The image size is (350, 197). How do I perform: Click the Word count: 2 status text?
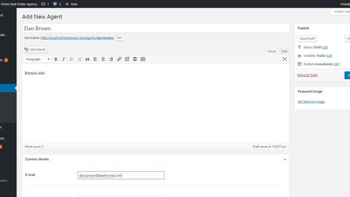coord(34,147)
